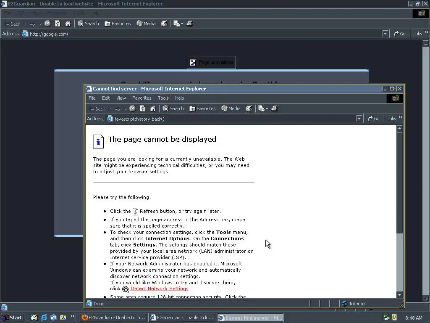Click Done status text in status bar
430x323 pixels.
point(99,304)
